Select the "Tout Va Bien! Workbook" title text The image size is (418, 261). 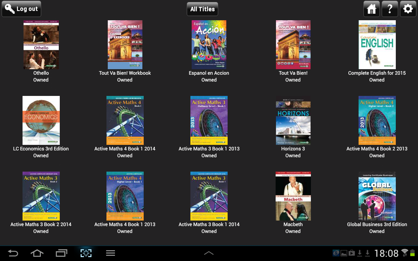coord(125,73)
